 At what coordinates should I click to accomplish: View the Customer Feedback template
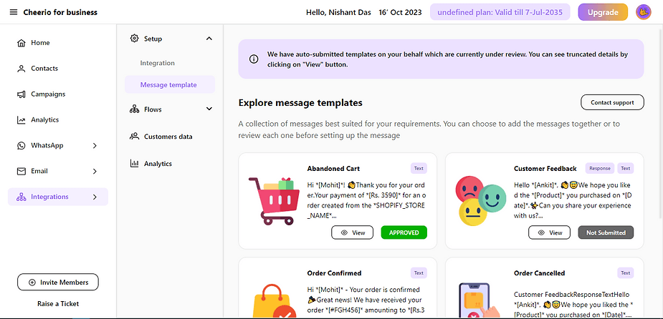[549, 232]
